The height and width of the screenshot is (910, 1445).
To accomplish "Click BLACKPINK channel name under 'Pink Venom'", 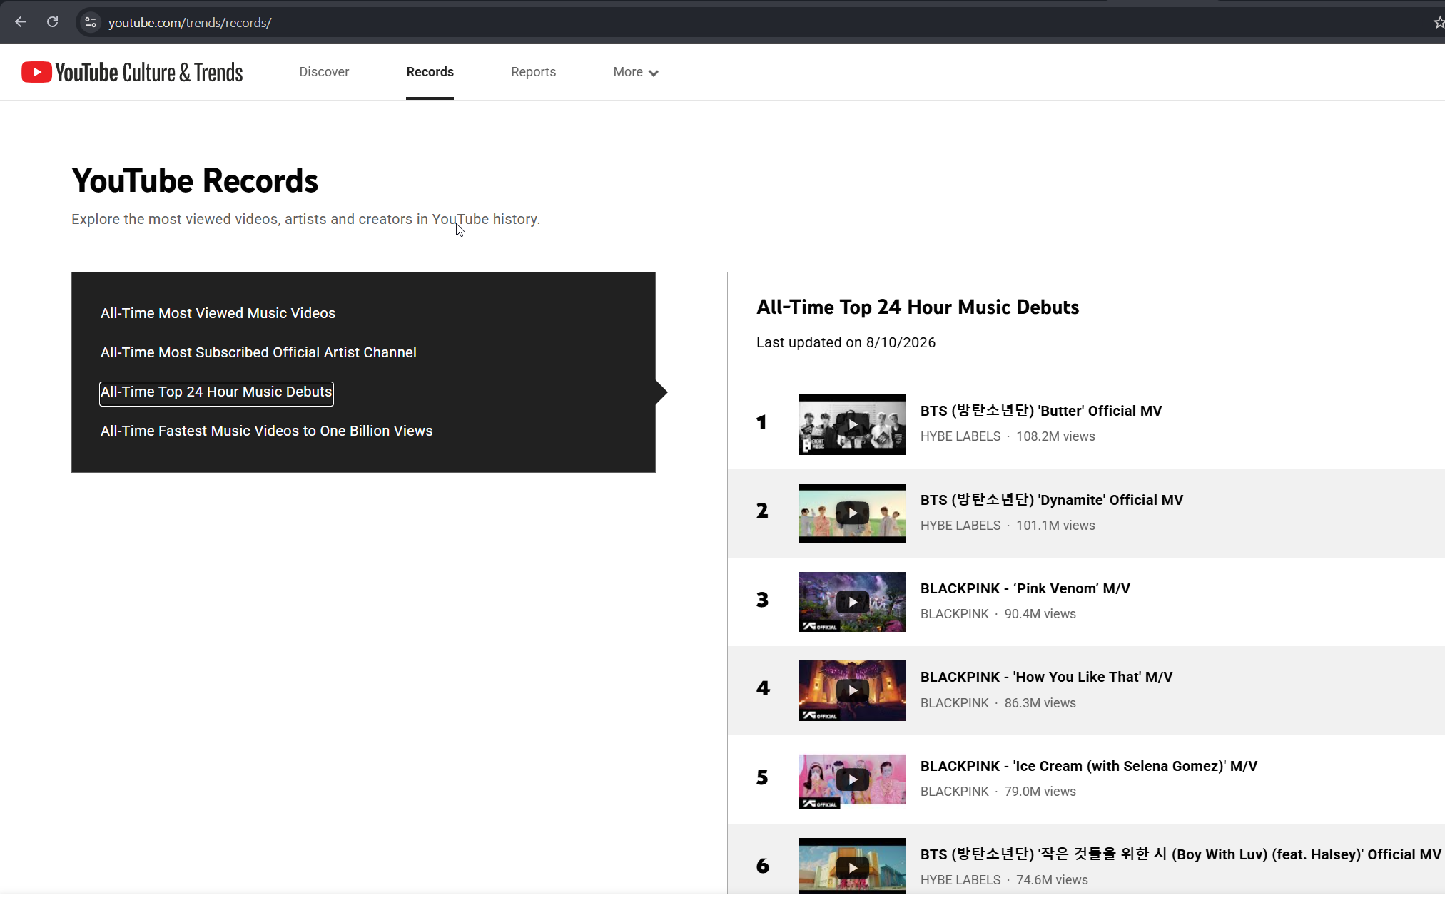I will 955,614.
